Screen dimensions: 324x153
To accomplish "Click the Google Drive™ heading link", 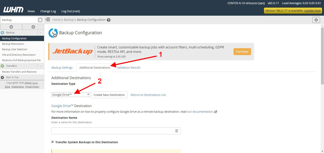I will click(x=62, y=106).
